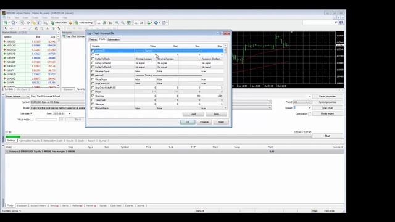Switch to the Optimization Results tab
Viewport: 395px width, 222px height.
click(x=30, y=141)
